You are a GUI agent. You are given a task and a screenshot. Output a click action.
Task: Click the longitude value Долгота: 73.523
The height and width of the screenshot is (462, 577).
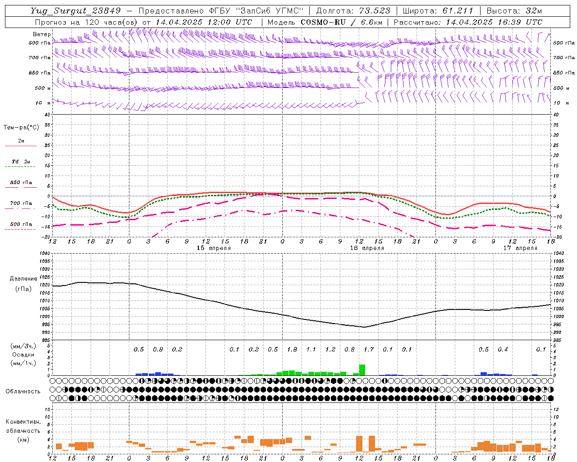[353, 11]
